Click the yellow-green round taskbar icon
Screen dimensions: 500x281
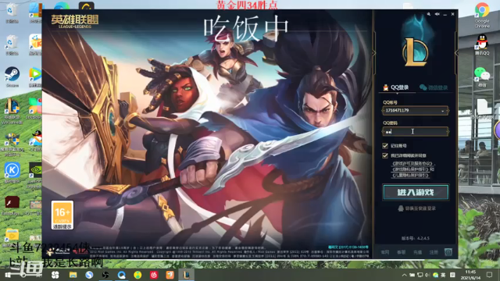137,275
